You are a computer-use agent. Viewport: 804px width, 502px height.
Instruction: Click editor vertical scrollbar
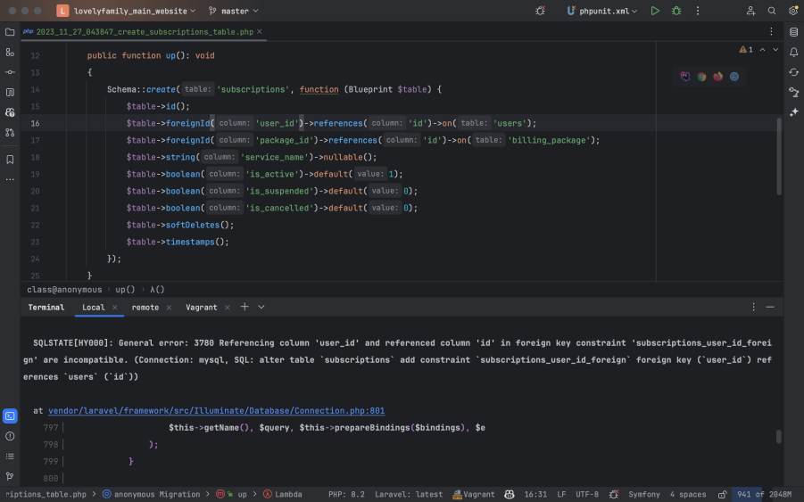[779, 156]
